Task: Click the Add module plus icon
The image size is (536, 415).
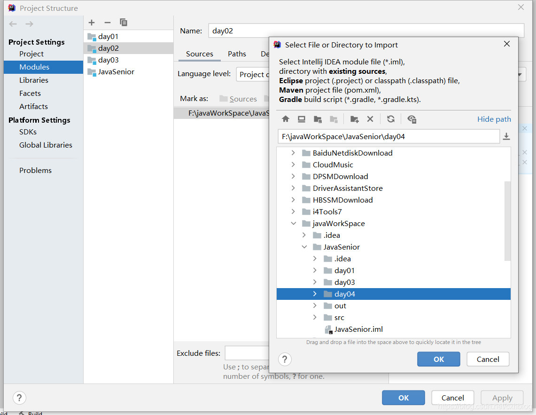Action: [91, 23]
